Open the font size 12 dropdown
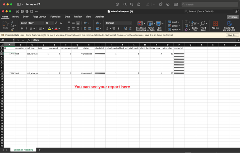240x153 pixels. coord(49,23)
